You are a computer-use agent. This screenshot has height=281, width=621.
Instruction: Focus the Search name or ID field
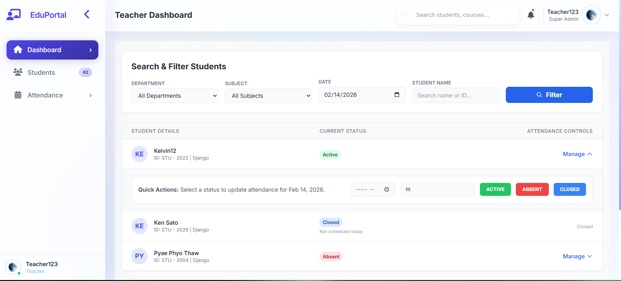pos(456,96)
